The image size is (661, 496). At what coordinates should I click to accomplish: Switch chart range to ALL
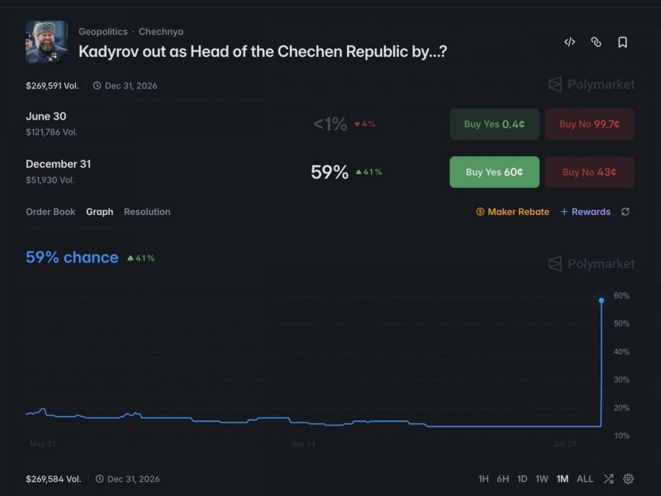point(584,479)
